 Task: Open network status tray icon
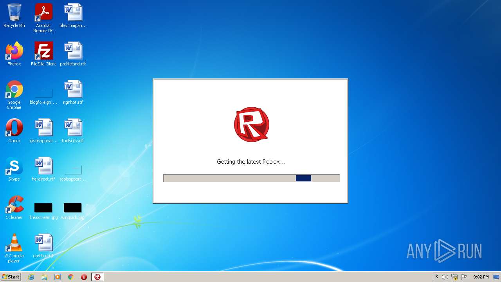tap(454, 277)
